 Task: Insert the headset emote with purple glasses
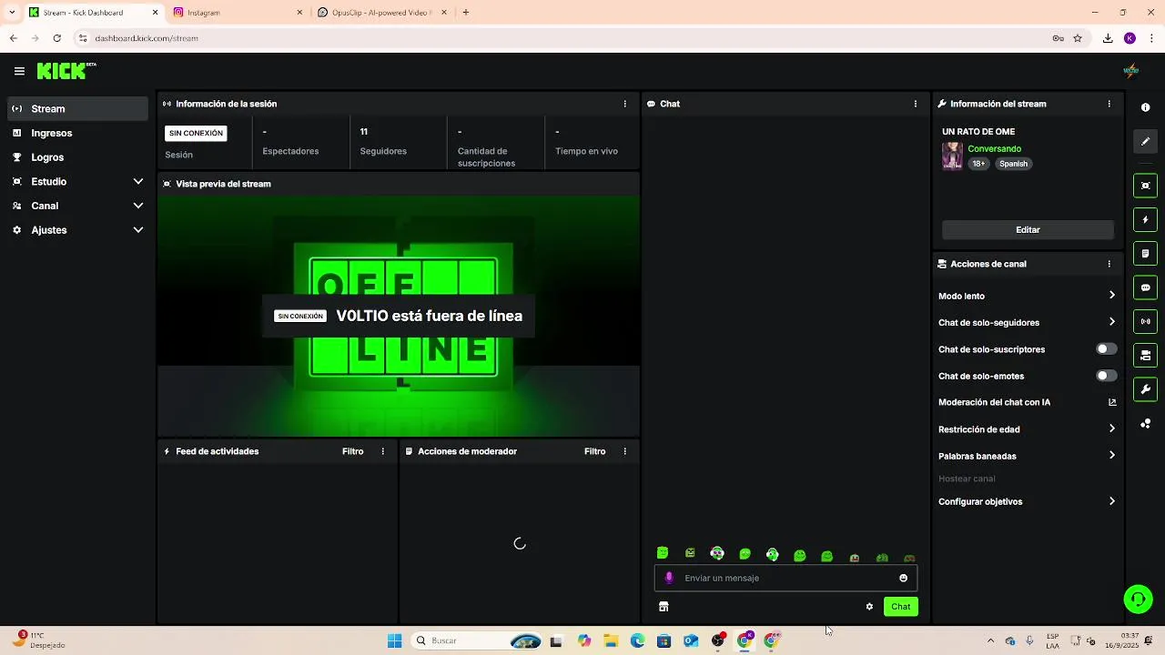pos(717,553)
